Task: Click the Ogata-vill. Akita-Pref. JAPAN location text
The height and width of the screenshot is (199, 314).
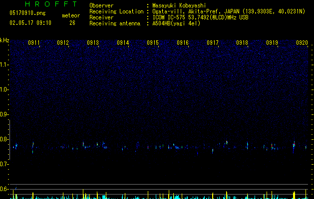Action: click(229, 11)
